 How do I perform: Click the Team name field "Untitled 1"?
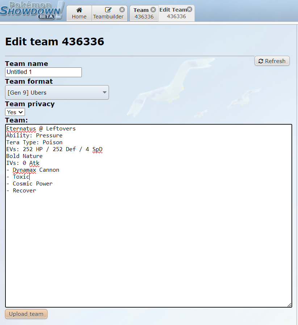point(43,72)
